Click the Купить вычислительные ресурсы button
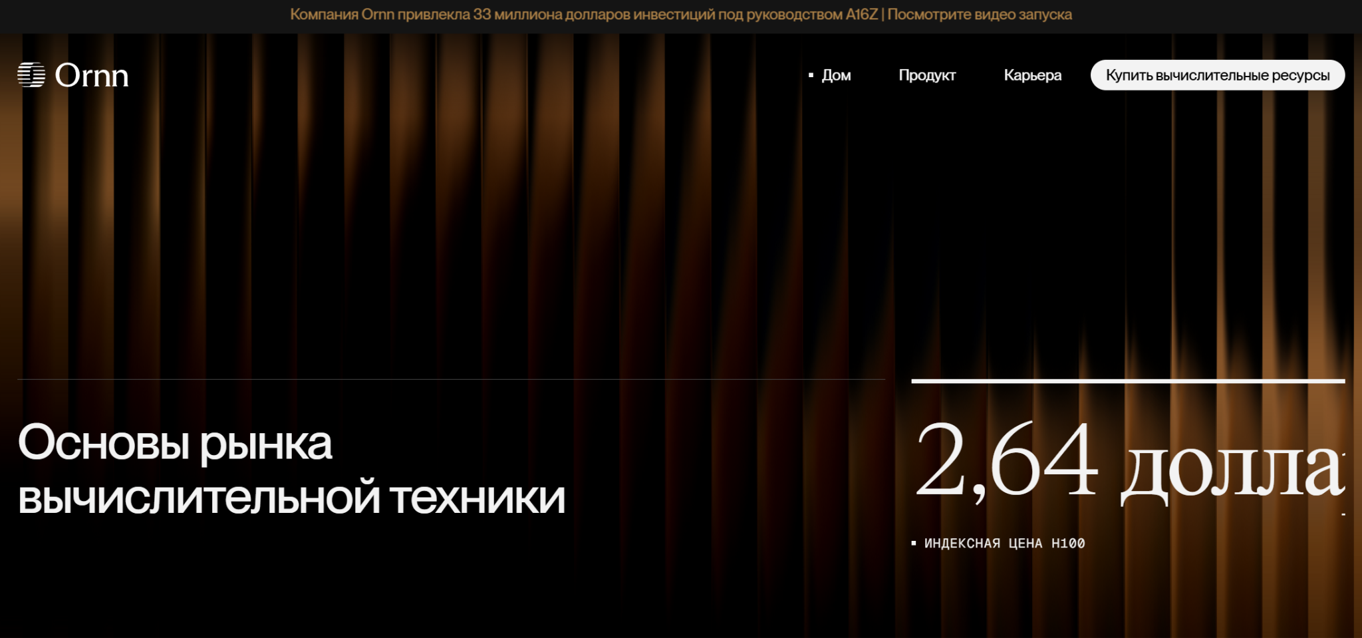This screenshot has width=1362, height=638. (1218, 75)
